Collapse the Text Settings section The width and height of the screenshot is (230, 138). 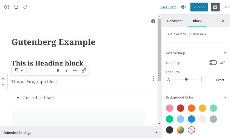pyautogui.click(x=225, y=53)
